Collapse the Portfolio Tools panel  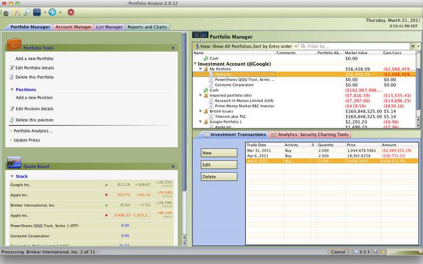173,48
